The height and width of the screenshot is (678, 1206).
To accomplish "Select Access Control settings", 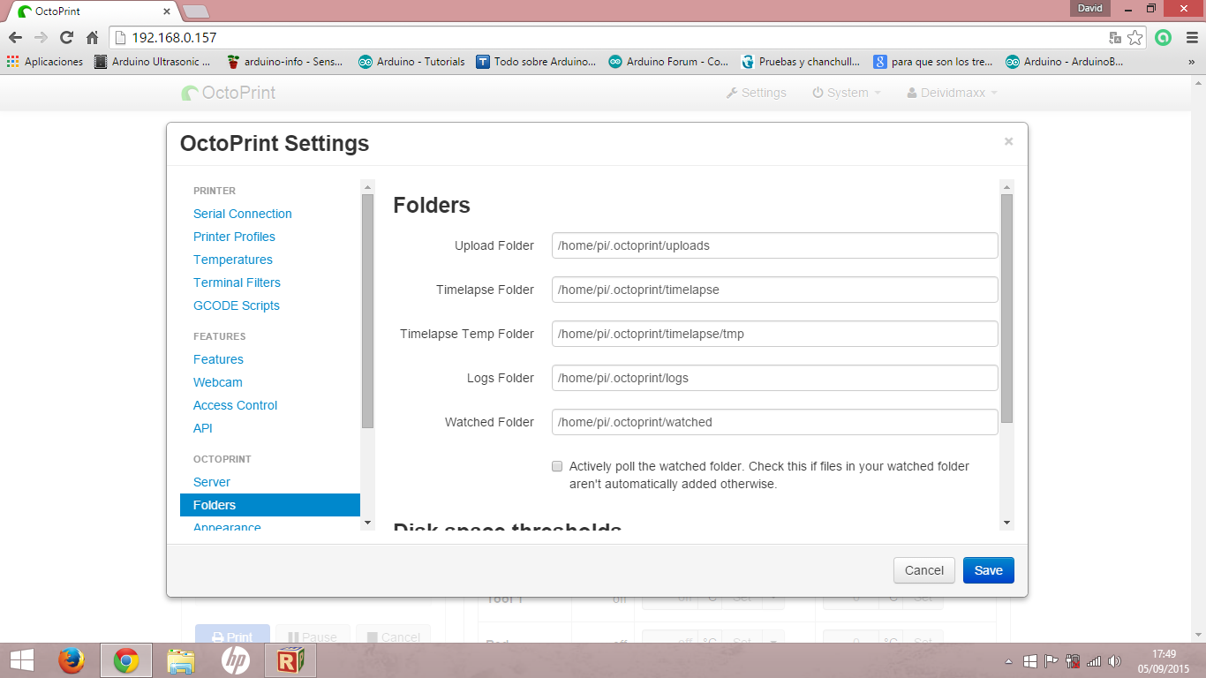I will click(x=235, y=405).
